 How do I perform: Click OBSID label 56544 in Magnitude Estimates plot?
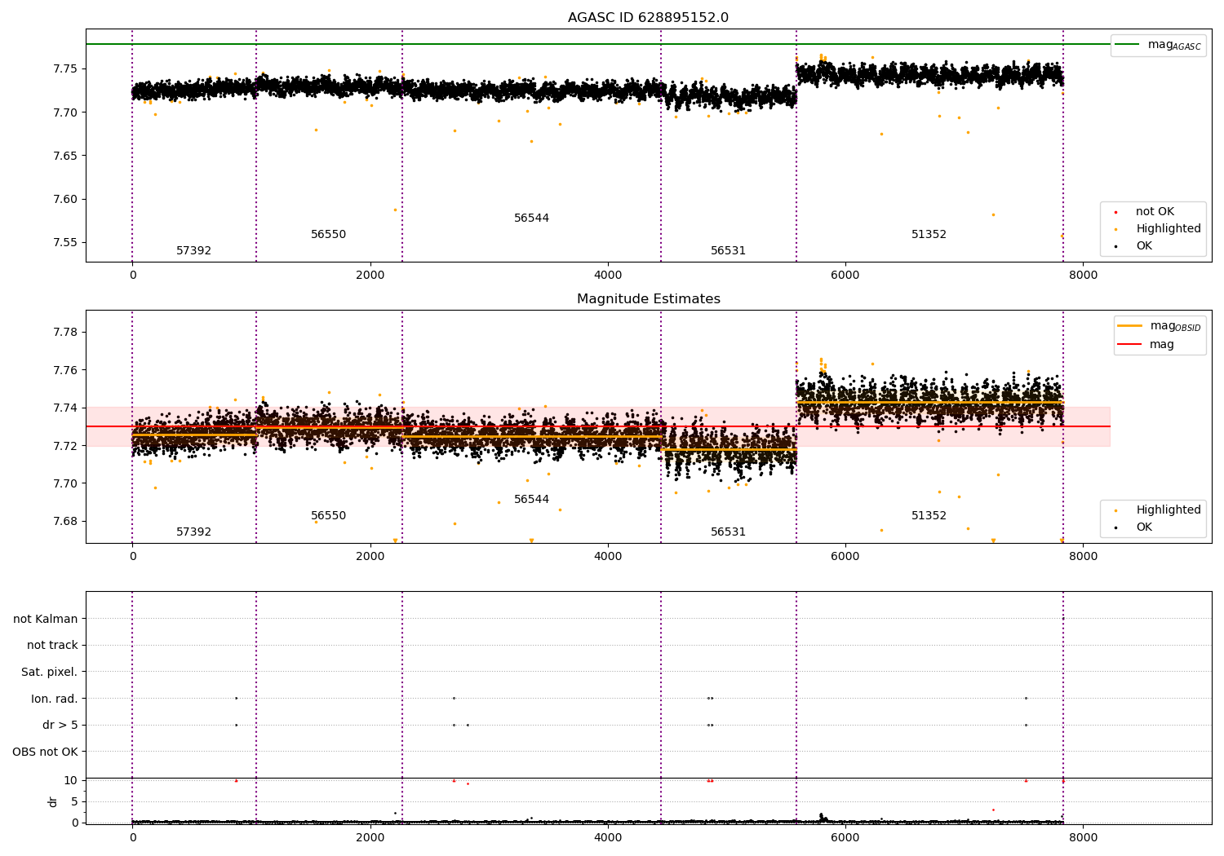(x=531, y=500)
